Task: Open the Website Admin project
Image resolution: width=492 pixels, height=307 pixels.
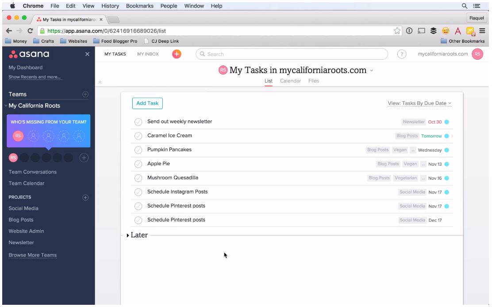Action: click(x=26, y=231)
